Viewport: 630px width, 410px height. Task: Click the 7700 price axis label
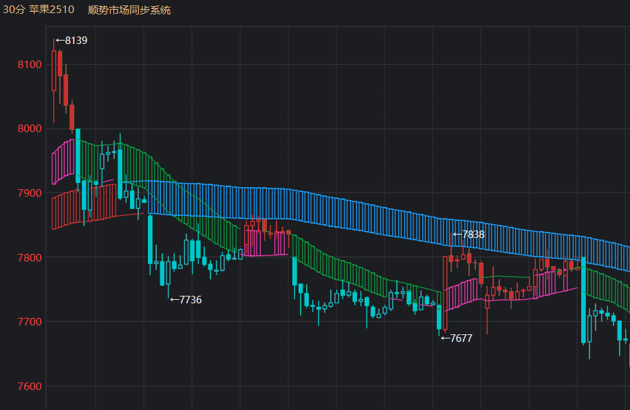pos(30,321)
